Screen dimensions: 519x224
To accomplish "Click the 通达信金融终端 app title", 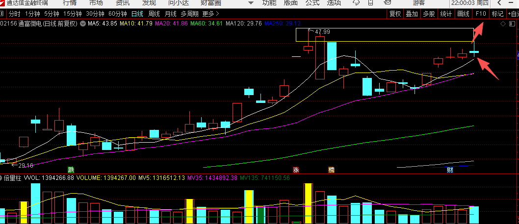I will pos(27,2).
